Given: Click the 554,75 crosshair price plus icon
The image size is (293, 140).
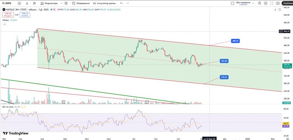Looking at the screenshot, I should tap(280, 32).
